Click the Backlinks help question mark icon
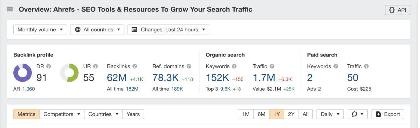 point(135,66)
